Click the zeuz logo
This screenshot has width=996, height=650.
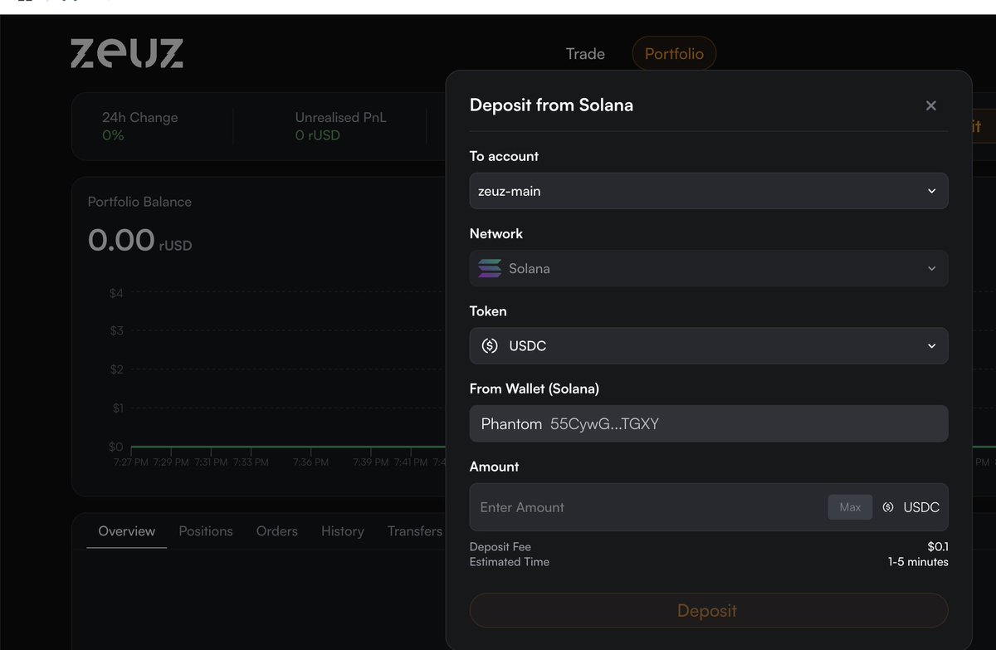click(127, 53)
